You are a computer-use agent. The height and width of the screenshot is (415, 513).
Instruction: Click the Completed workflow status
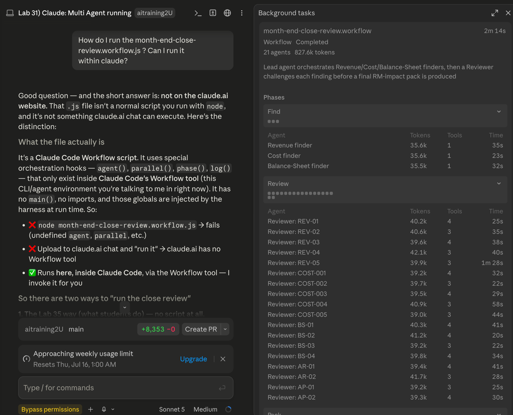coord(312,42)
